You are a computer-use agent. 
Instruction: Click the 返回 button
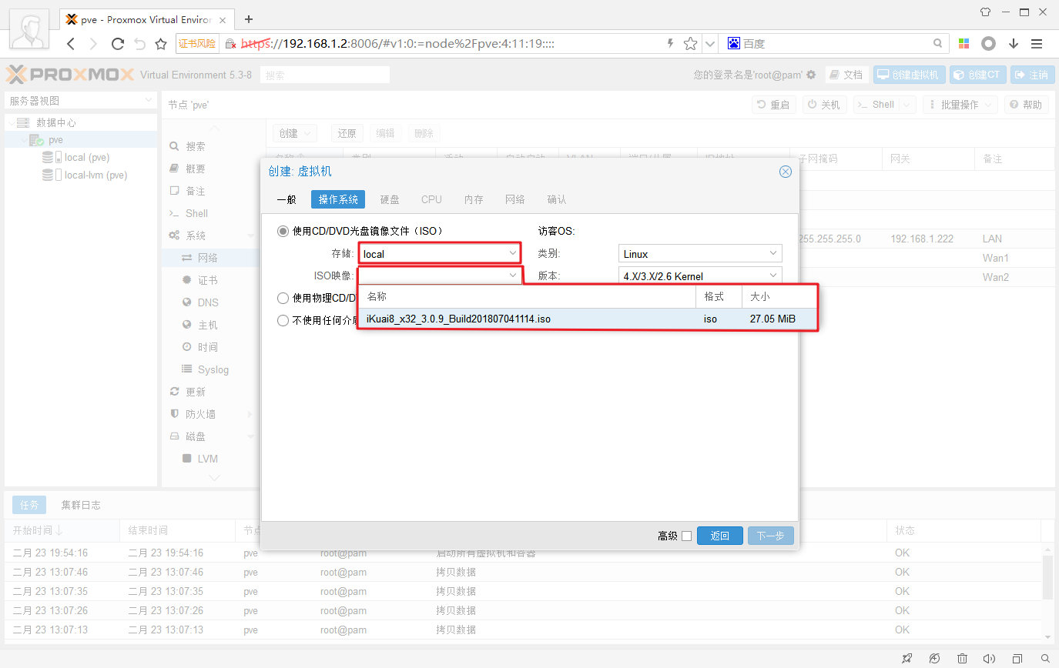point(720,536)
